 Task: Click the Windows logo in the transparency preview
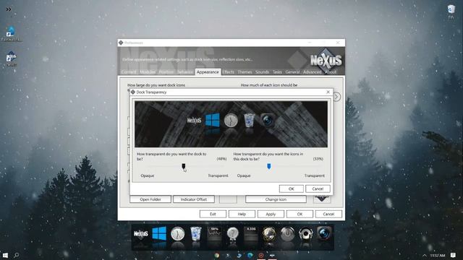click(213, 121)
